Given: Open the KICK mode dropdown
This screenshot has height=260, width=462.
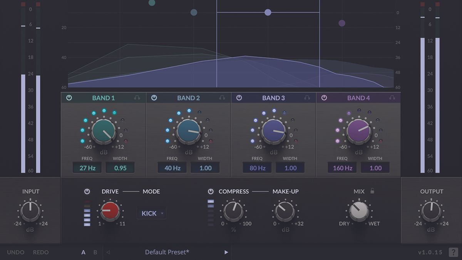Looking at the screenshot, I should click(151, 213).
